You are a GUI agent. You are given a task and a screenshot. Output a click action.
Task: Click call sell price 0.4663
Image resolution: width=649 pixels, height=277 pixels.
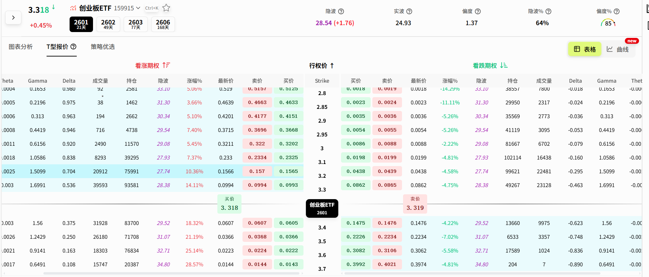(x=257, y=102)
